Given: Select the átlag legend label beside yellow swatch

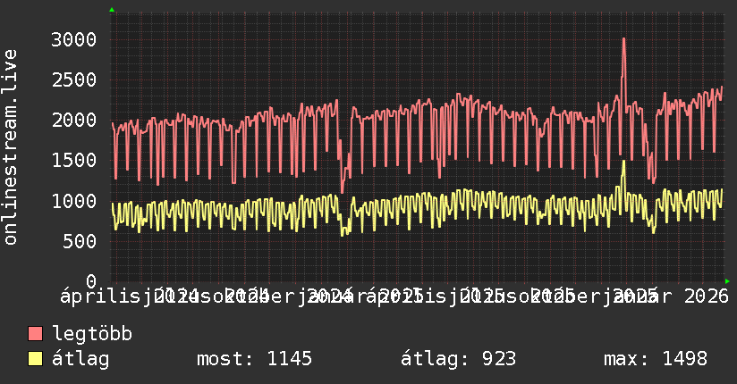Looking at the screenshot, I should [81, 359].
